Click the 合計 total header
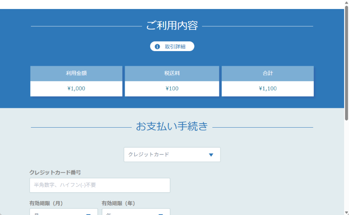 tap(268, 73)
